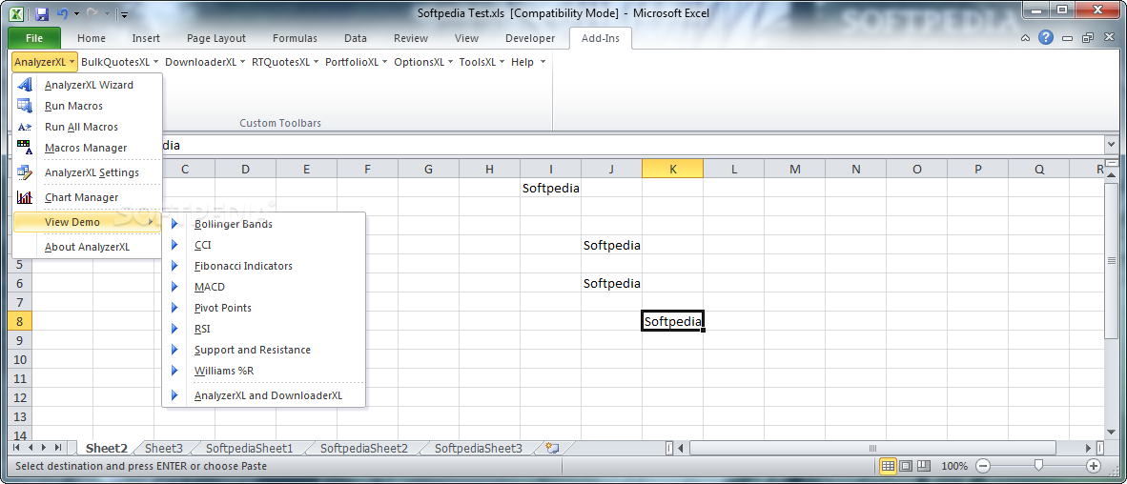This screenshot has width=1127, height=484.
Task: Select cell I1 containing Softpedia
Action: click(x=550, y=188)
